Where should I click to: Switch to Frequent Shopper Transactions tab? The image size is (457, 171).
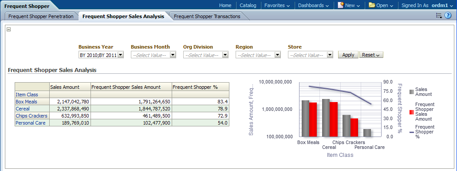(207, 16)
